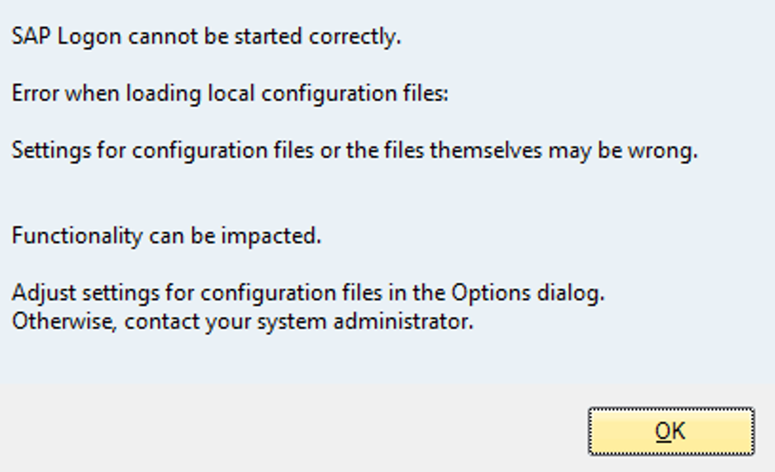Image resolution: width=775 pixels, height=472 pixels.
Task: Click the 'SAP Logon cannot be started correctly' message
Action: pos(206,37)
